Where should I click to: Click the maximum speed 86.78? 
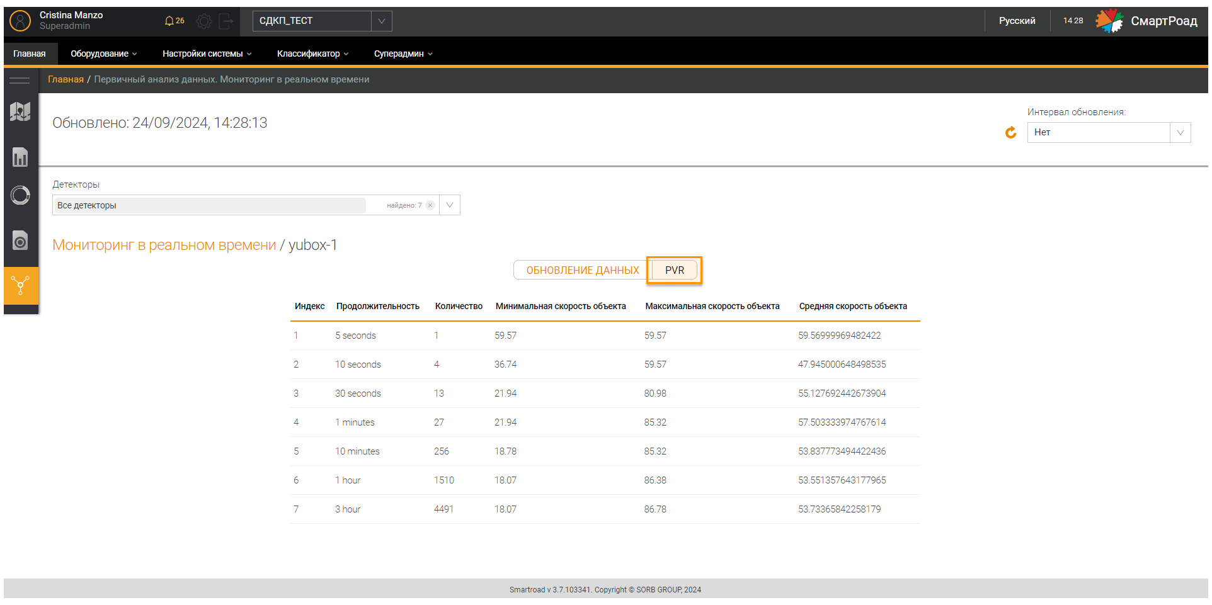tap(655, 509)
